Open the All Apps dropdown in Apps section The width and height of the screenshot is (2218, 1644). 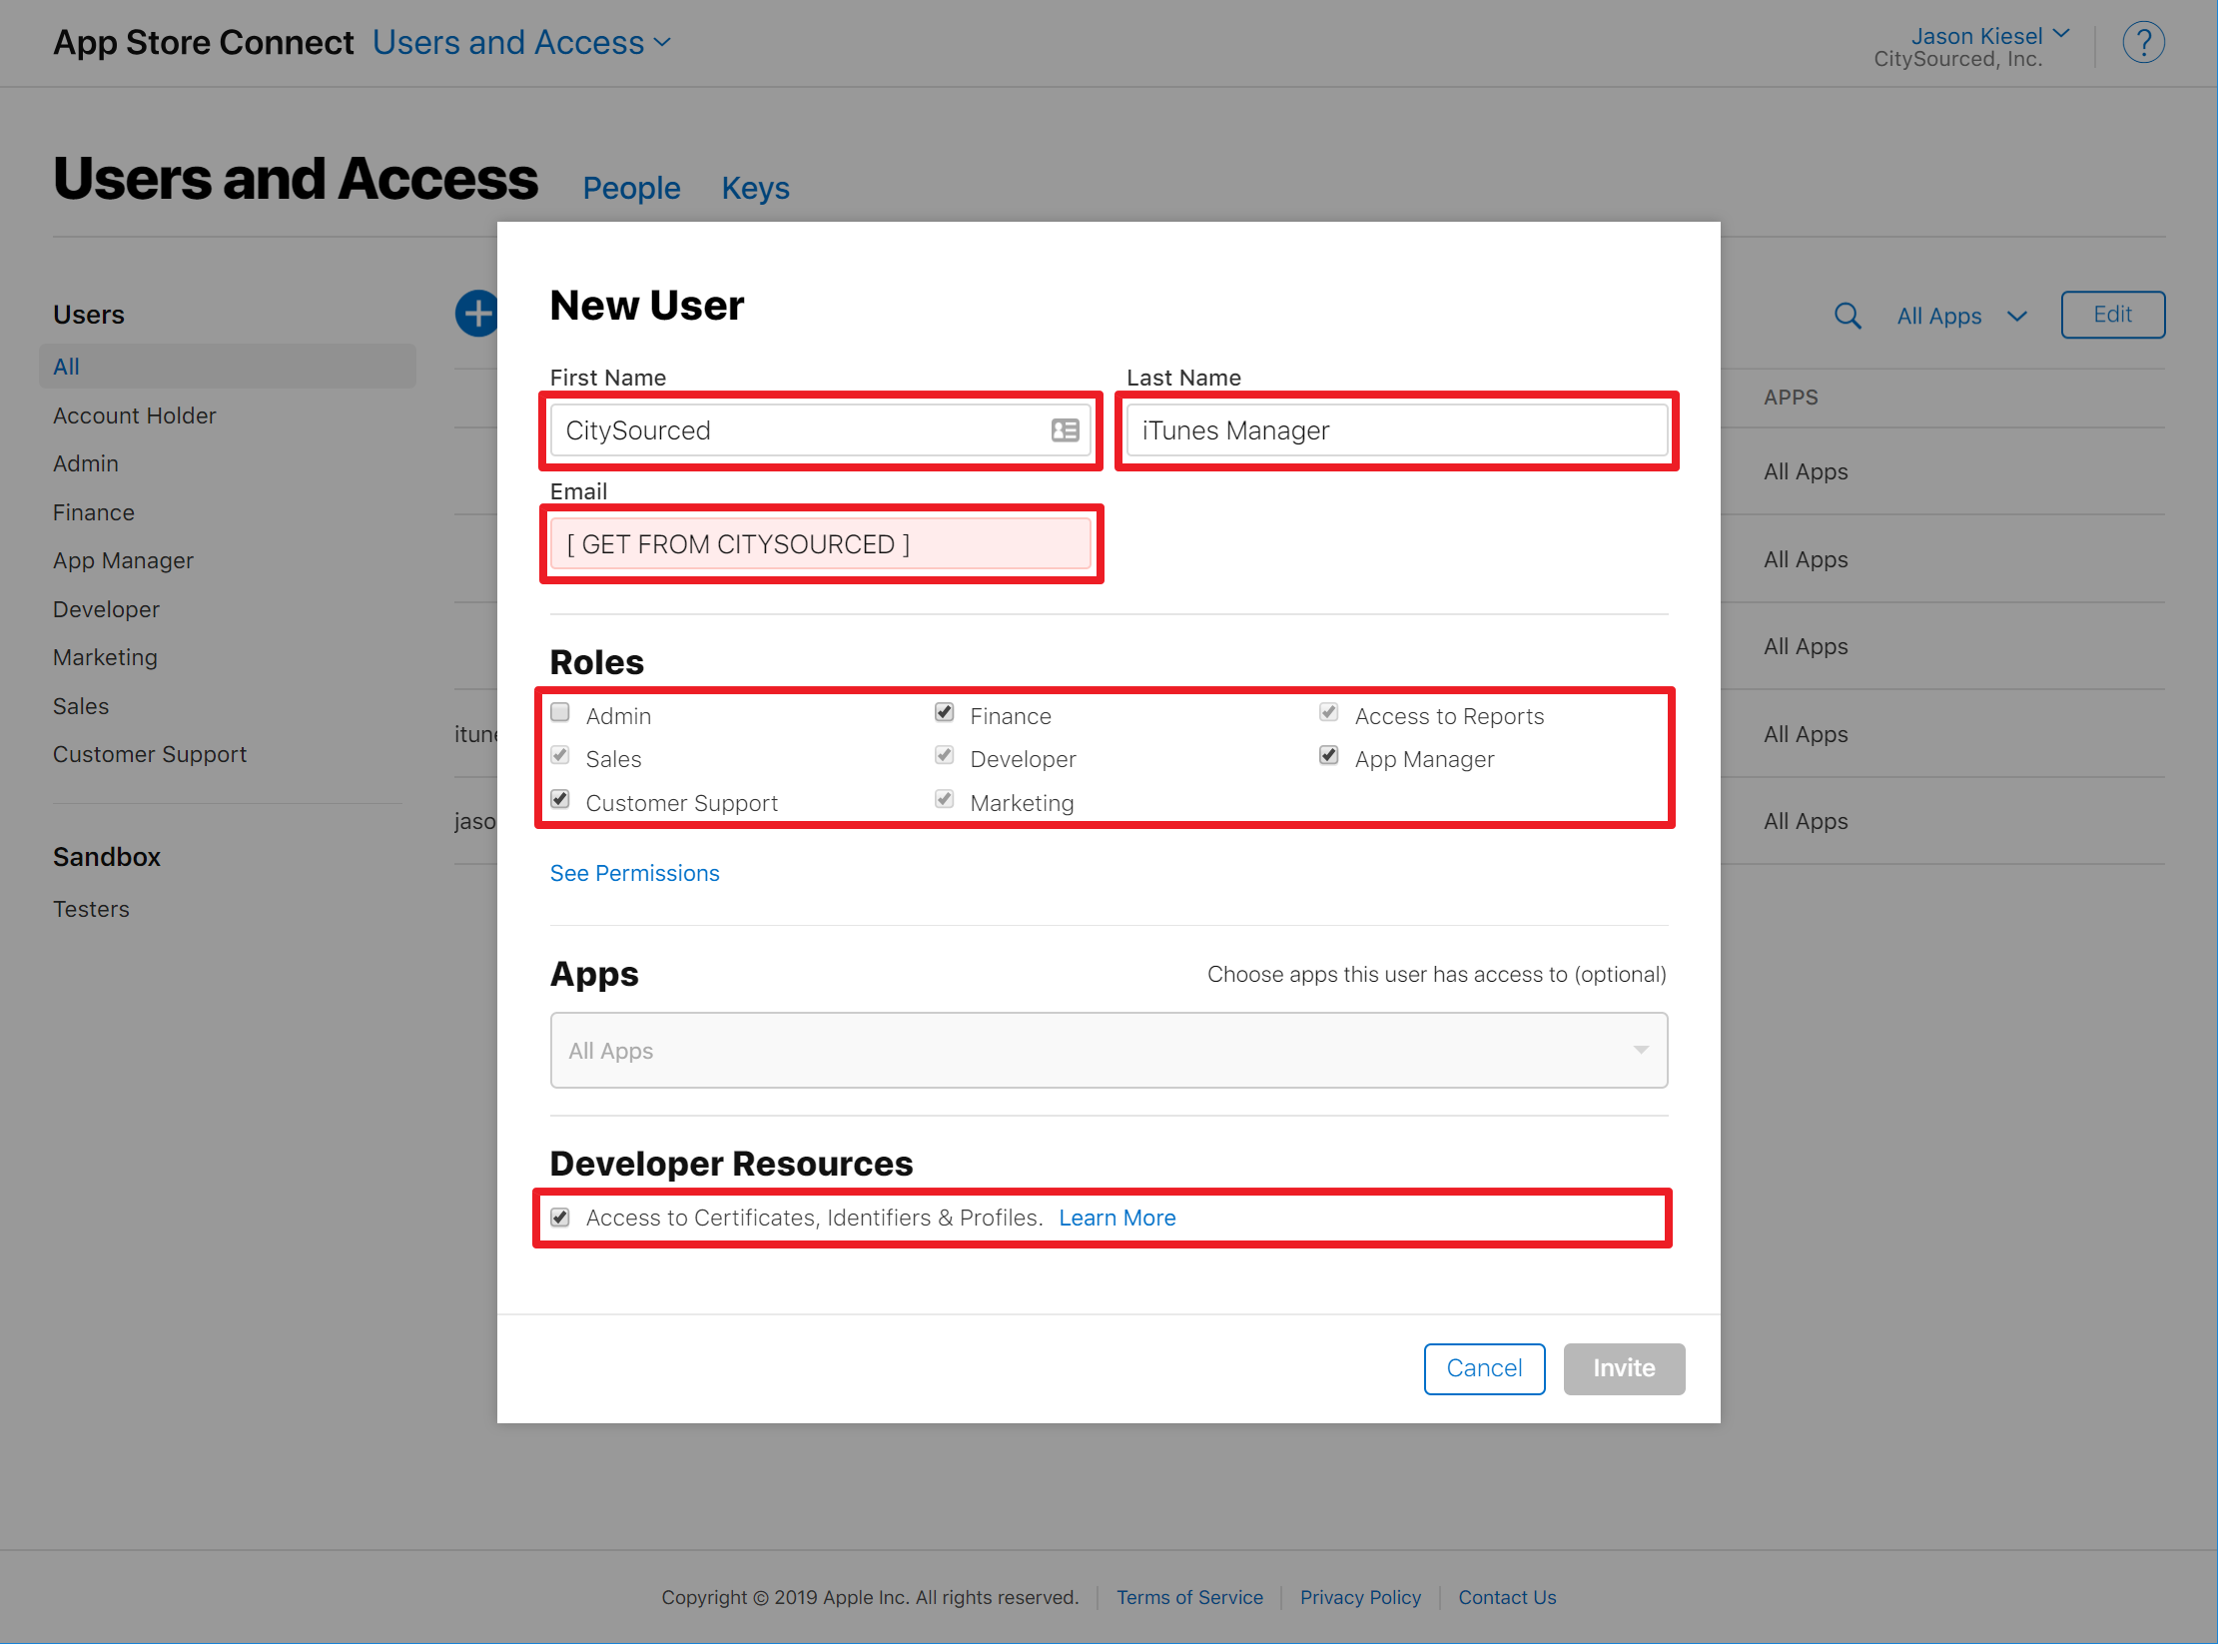click(x=1109, y=1051)
